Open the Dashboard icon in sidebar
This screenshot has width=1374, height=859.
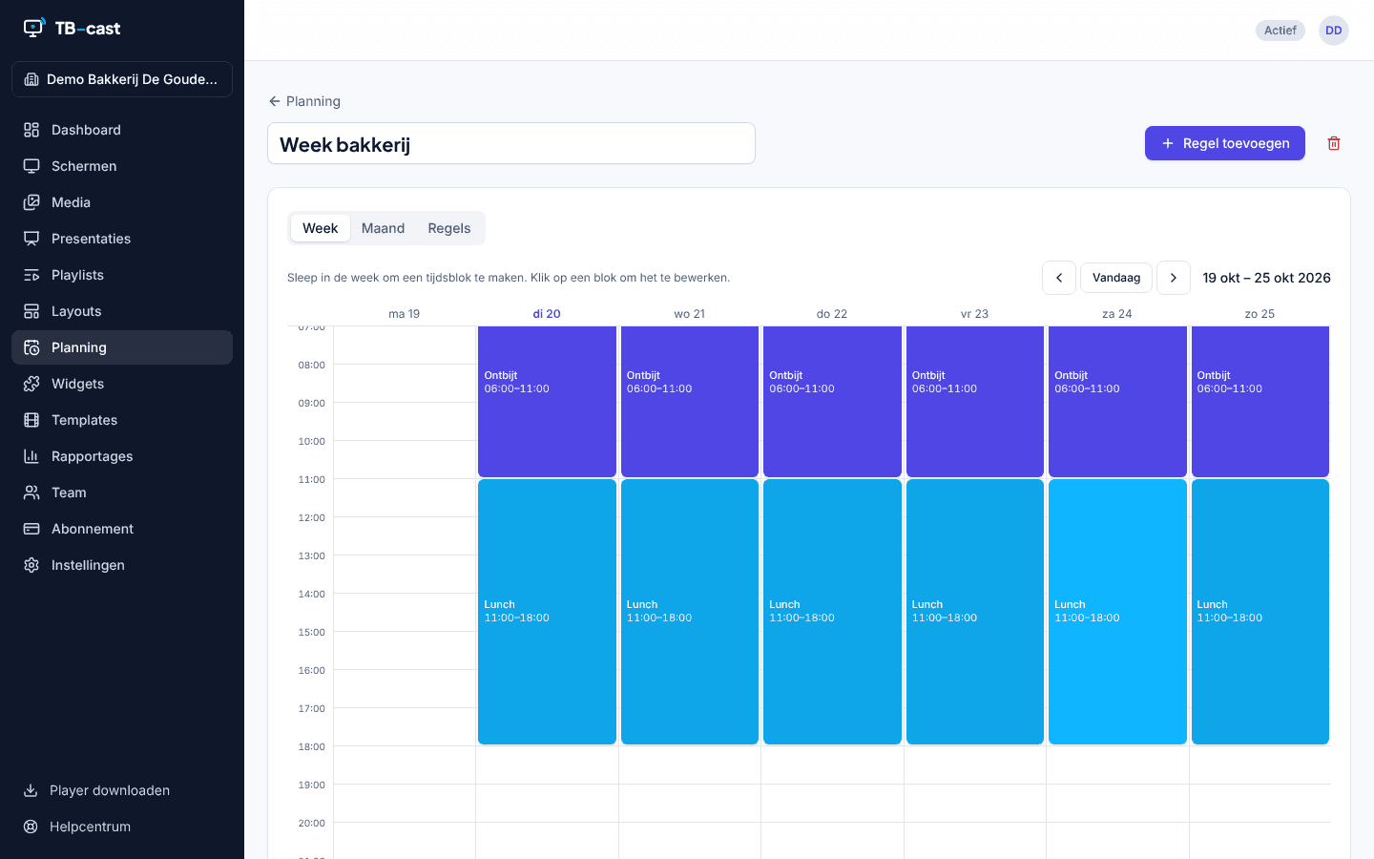[x=31, y=130]
